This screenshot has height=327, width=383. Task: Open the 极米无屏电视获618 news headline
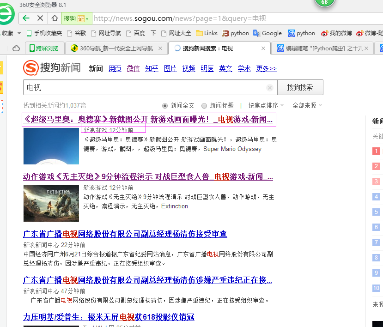tap(109, 317)
